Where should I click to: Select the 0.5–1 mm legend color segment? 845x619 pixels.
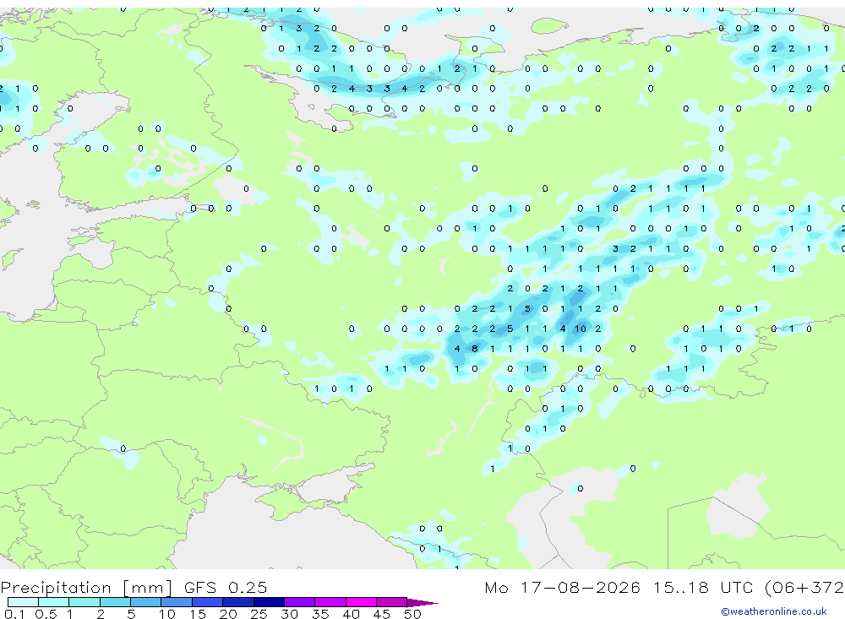[x=54, y=602]
